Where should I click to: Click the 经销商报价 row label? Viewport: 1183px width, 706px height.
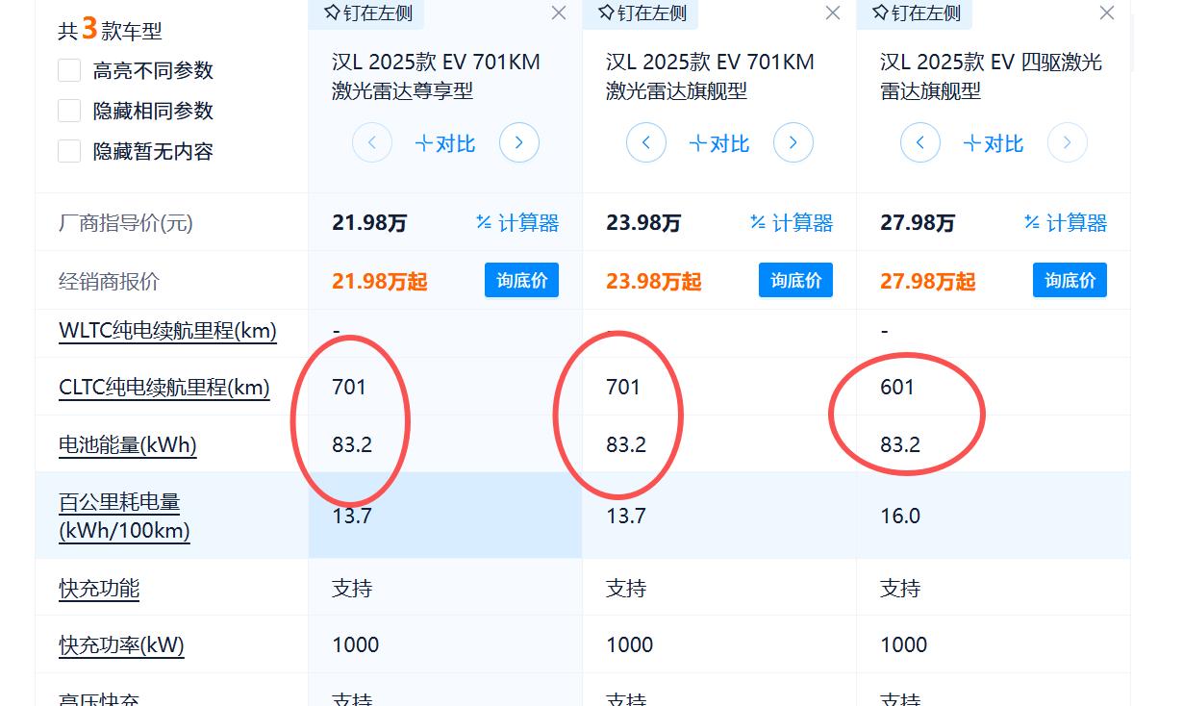click(x=109, y=281)
